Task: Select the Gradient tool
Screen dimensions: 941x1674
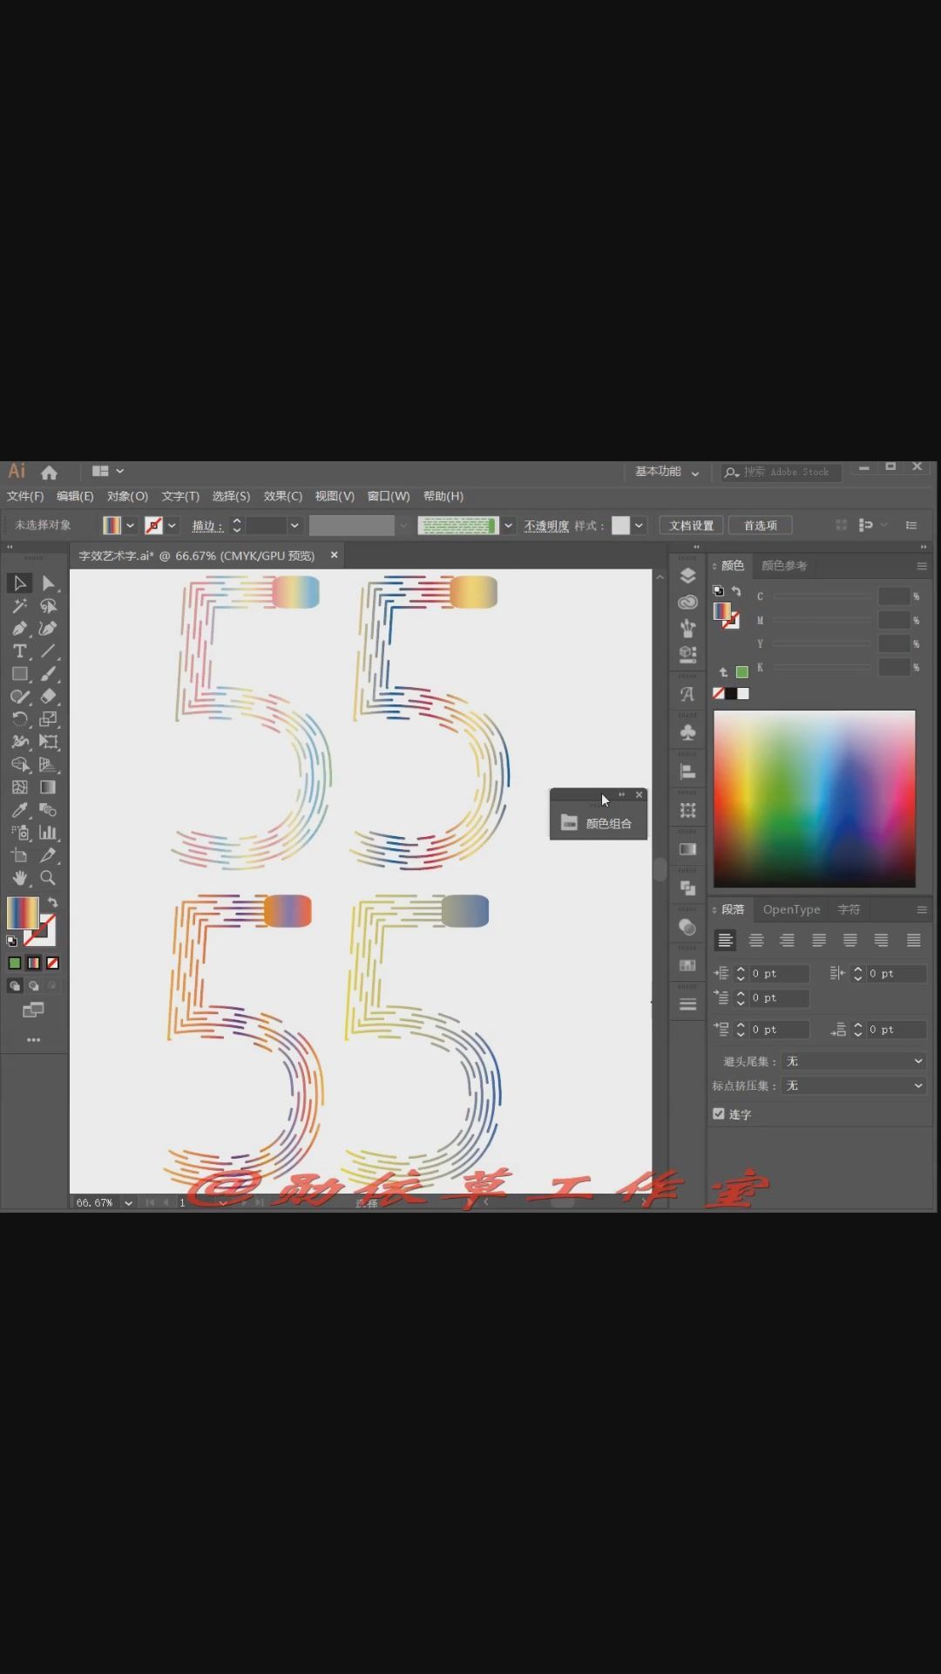Action: pyautogui.click(x=49, y=786)
